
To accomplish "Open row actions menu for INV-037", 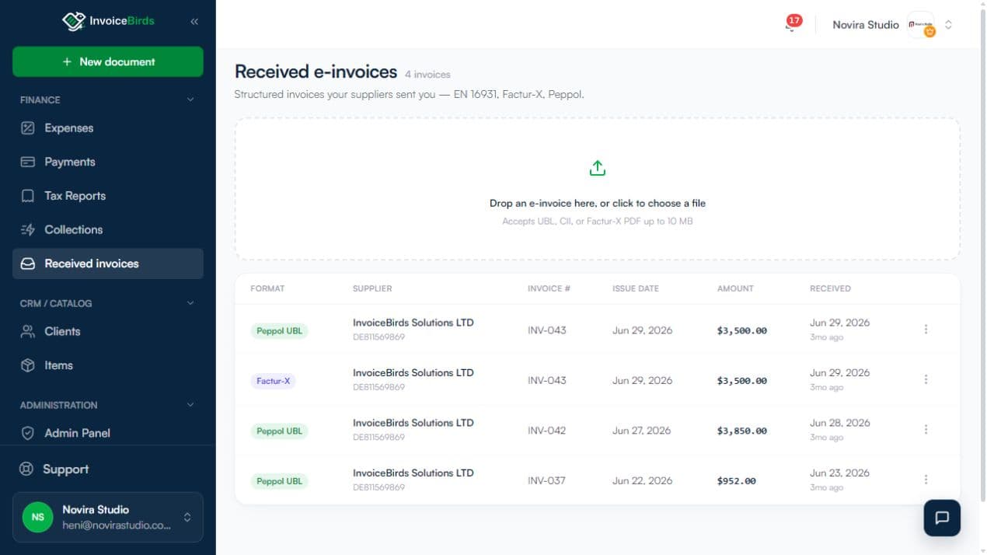I will click(x=926, y=480).
